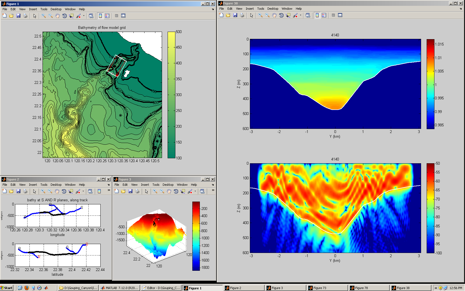Viewport: 465px width, 291px height.
Task: Click Hide Plot Tools icon in Figure 1
Action: [116, 16]
